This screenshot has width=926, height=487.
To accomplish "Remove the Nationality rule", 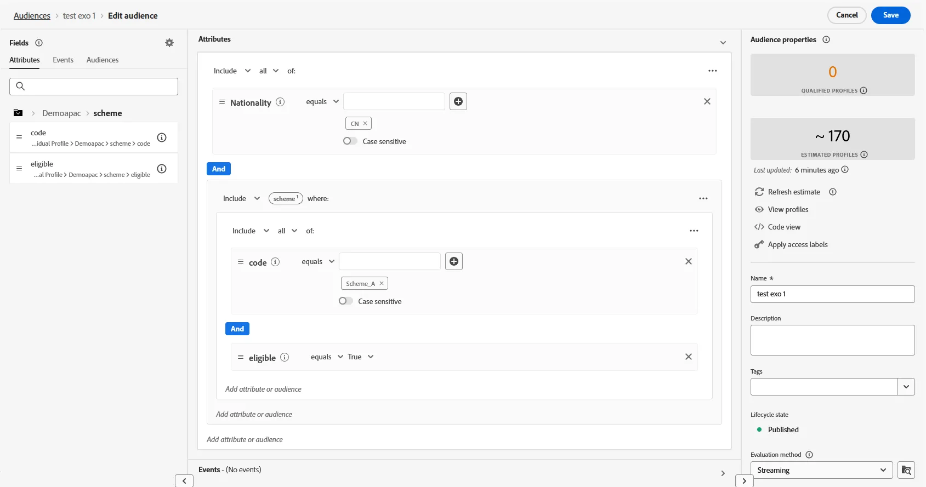I will coord(707,101).
